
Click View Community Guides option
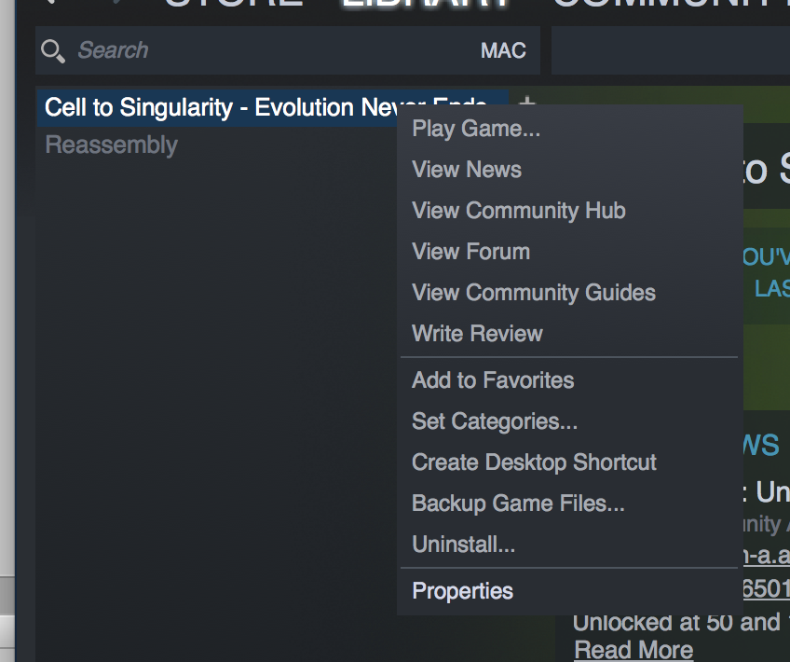(x=534, y=293)
